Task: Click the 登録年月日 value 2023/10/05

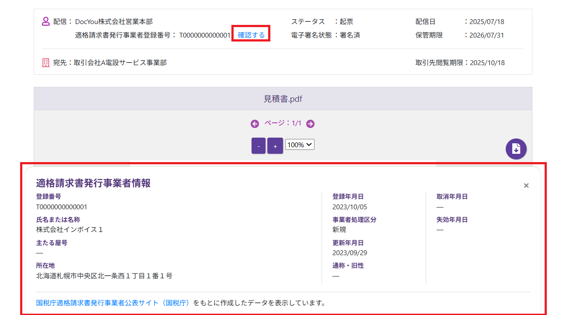Action: [x=350, y=207]
